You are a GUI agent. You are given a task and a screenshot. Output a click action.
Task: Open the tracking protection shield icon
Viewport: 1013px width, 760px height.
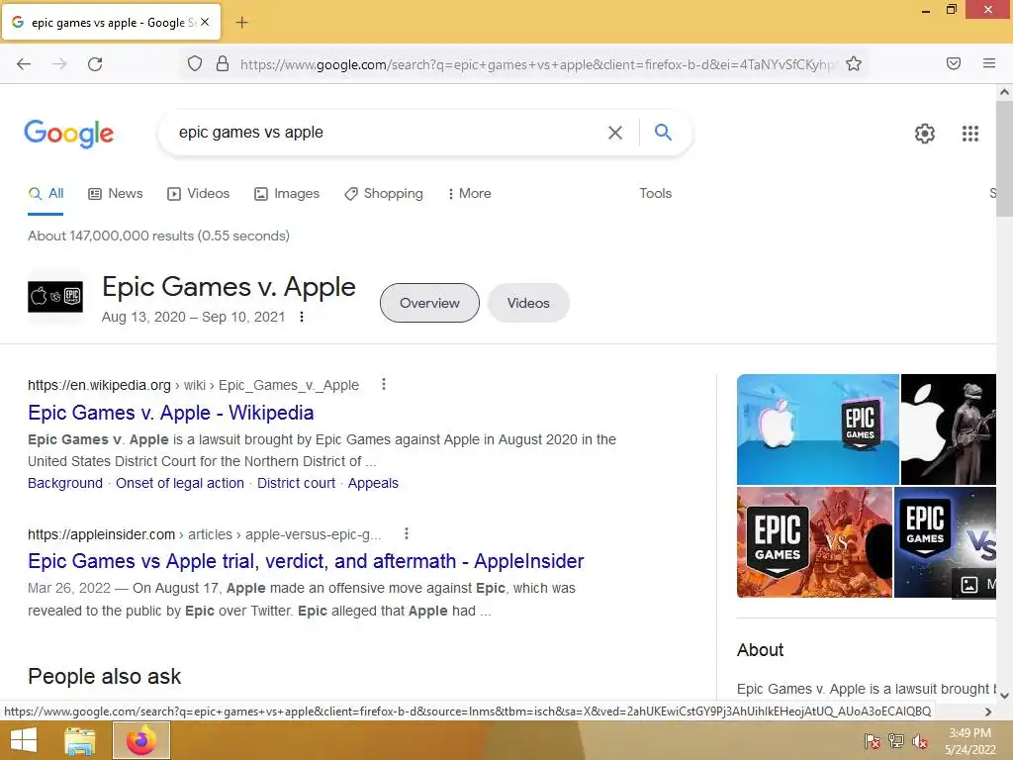click(195, 63)
